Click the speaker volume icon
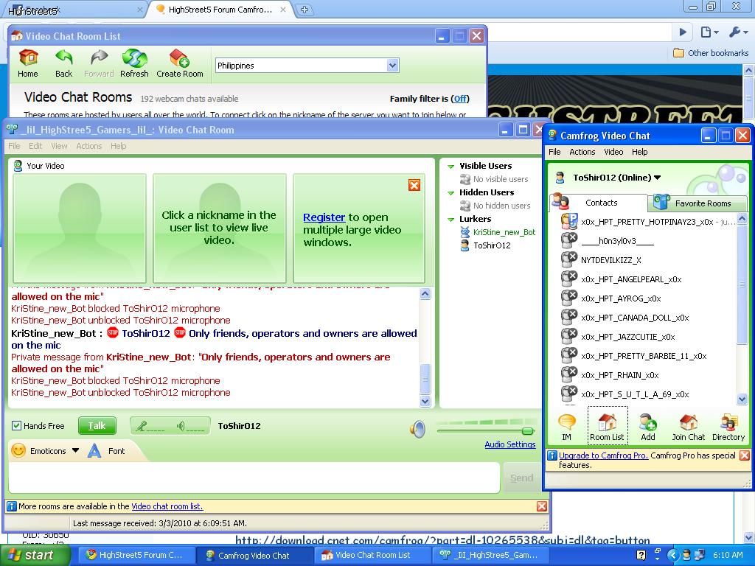 418,429
